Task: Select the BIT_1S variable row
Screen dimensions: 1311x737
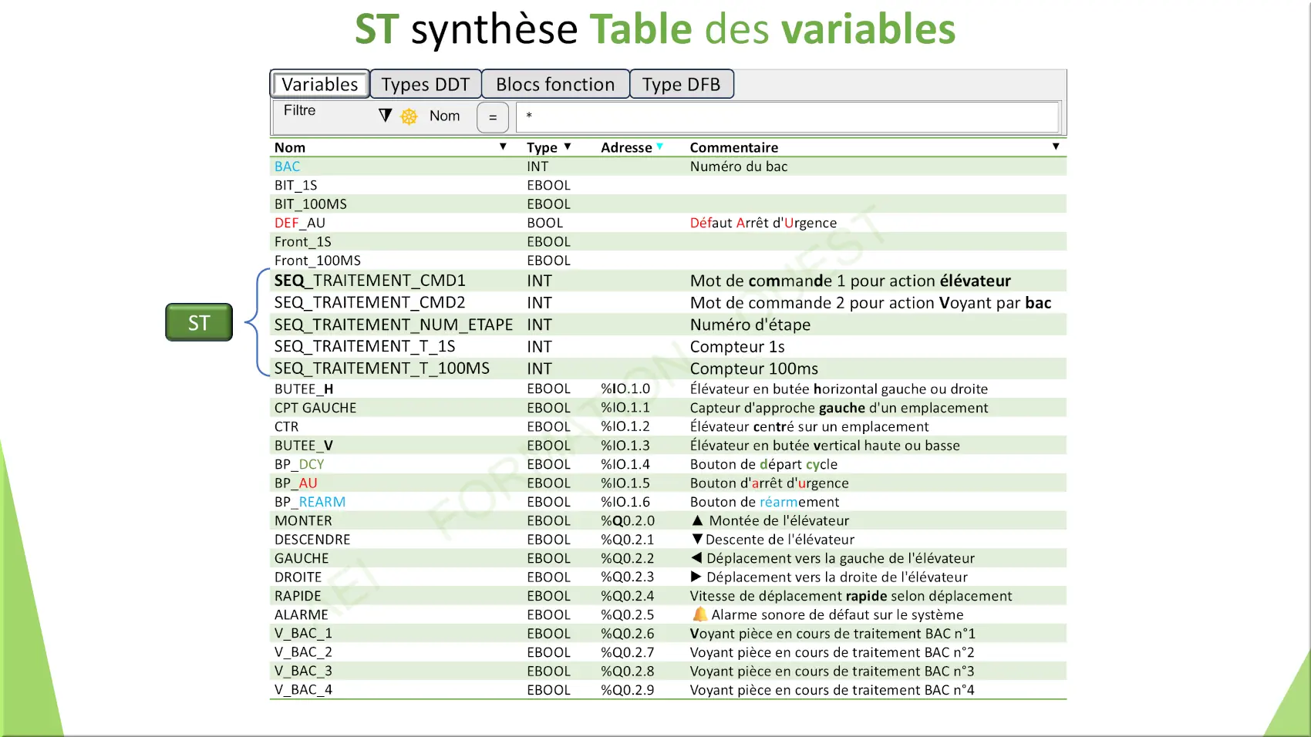Action: click(x=668, y=185)
